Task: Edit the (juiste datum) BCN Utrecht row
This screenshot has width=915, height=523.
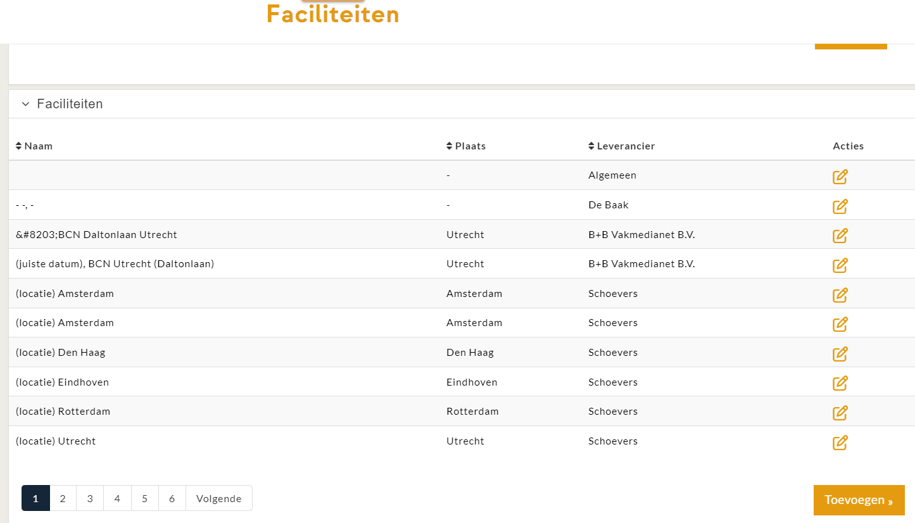Action: pos(840,265)
